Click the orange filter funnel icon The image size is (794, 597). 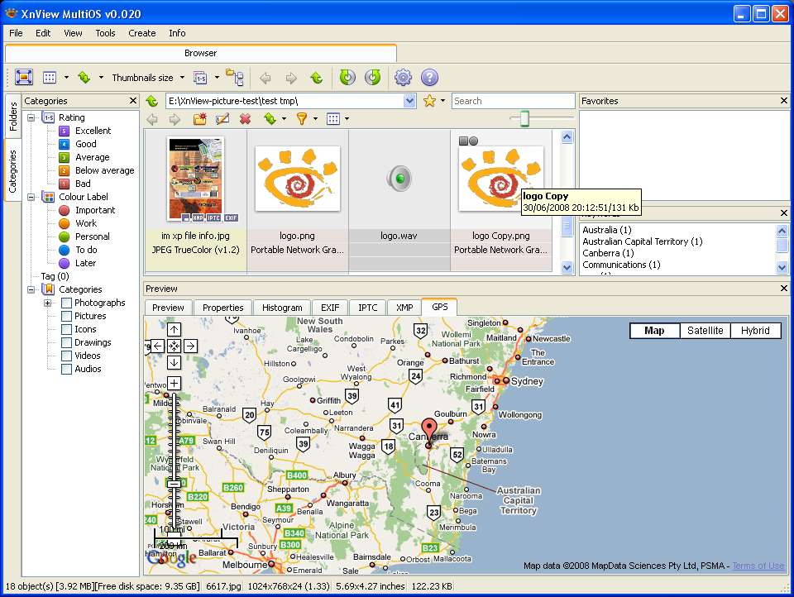302,119
